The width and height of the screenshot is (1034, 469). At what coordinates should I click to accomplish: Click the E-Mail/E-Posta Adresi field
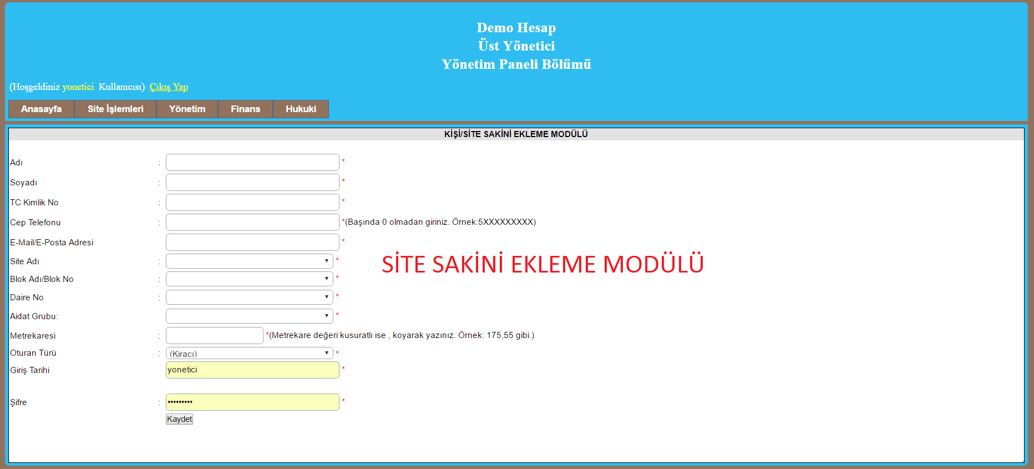click(252, 242)
